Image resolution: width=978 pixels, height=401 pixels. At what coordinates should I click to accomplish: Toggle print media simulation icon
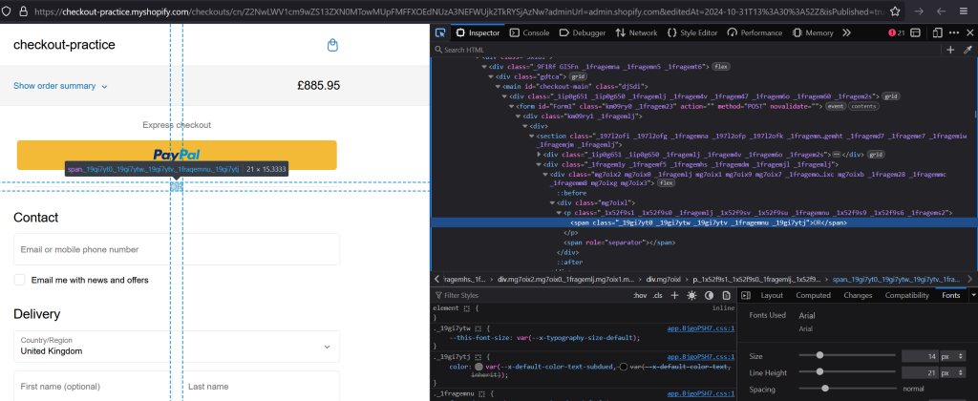click(x=727, y=296)
